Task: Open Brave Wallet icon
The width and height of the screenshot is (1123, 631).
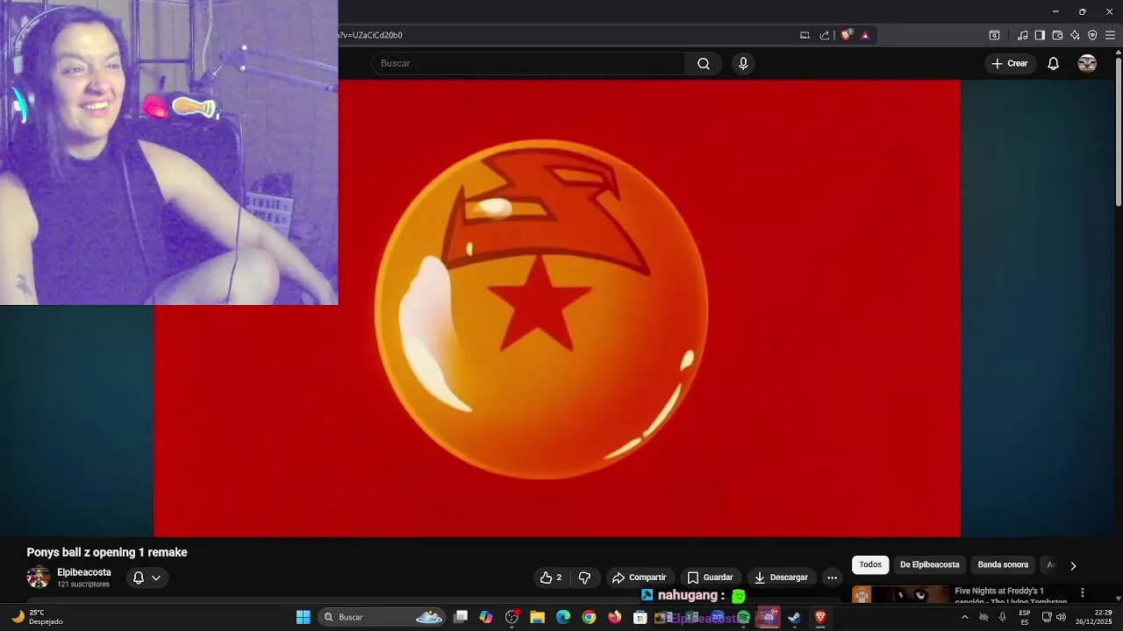Action: point(1057,35)
